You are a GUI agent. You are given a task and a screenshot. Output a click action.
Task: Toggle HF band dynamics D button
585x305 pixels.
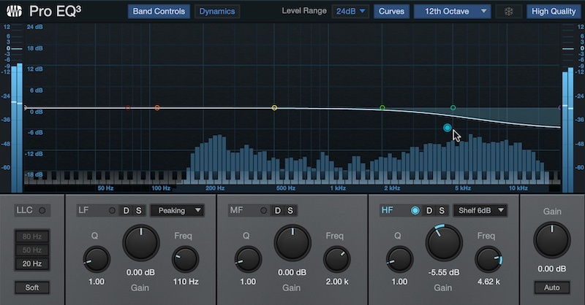click(429, 210)
